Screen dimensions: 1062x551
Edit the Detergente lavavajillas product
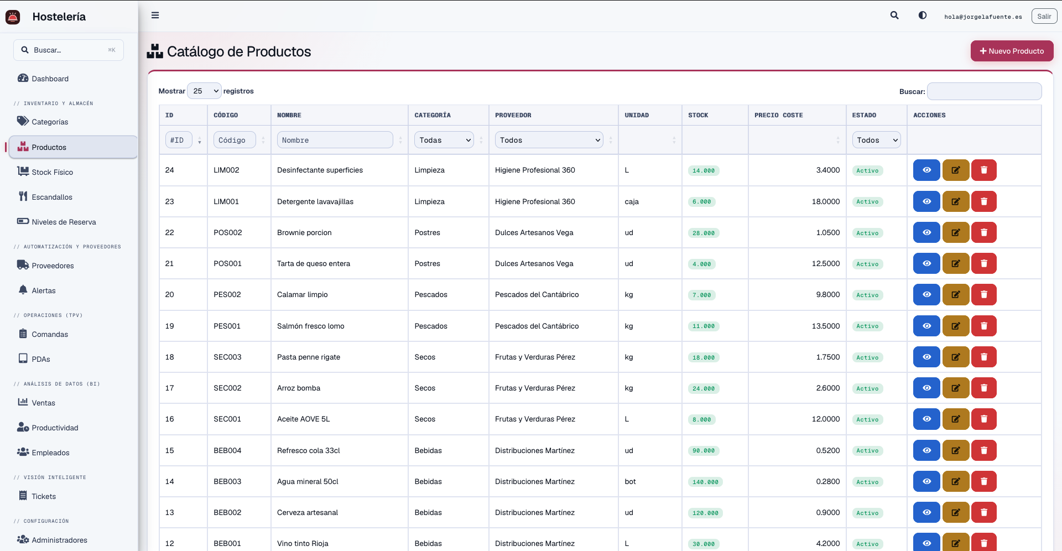pos(956,201)
